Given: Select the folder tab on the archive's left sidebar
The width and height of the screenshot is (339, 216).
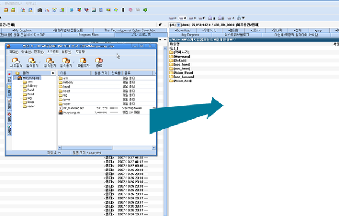Looking at the screenshot, I should coord(10,90).
